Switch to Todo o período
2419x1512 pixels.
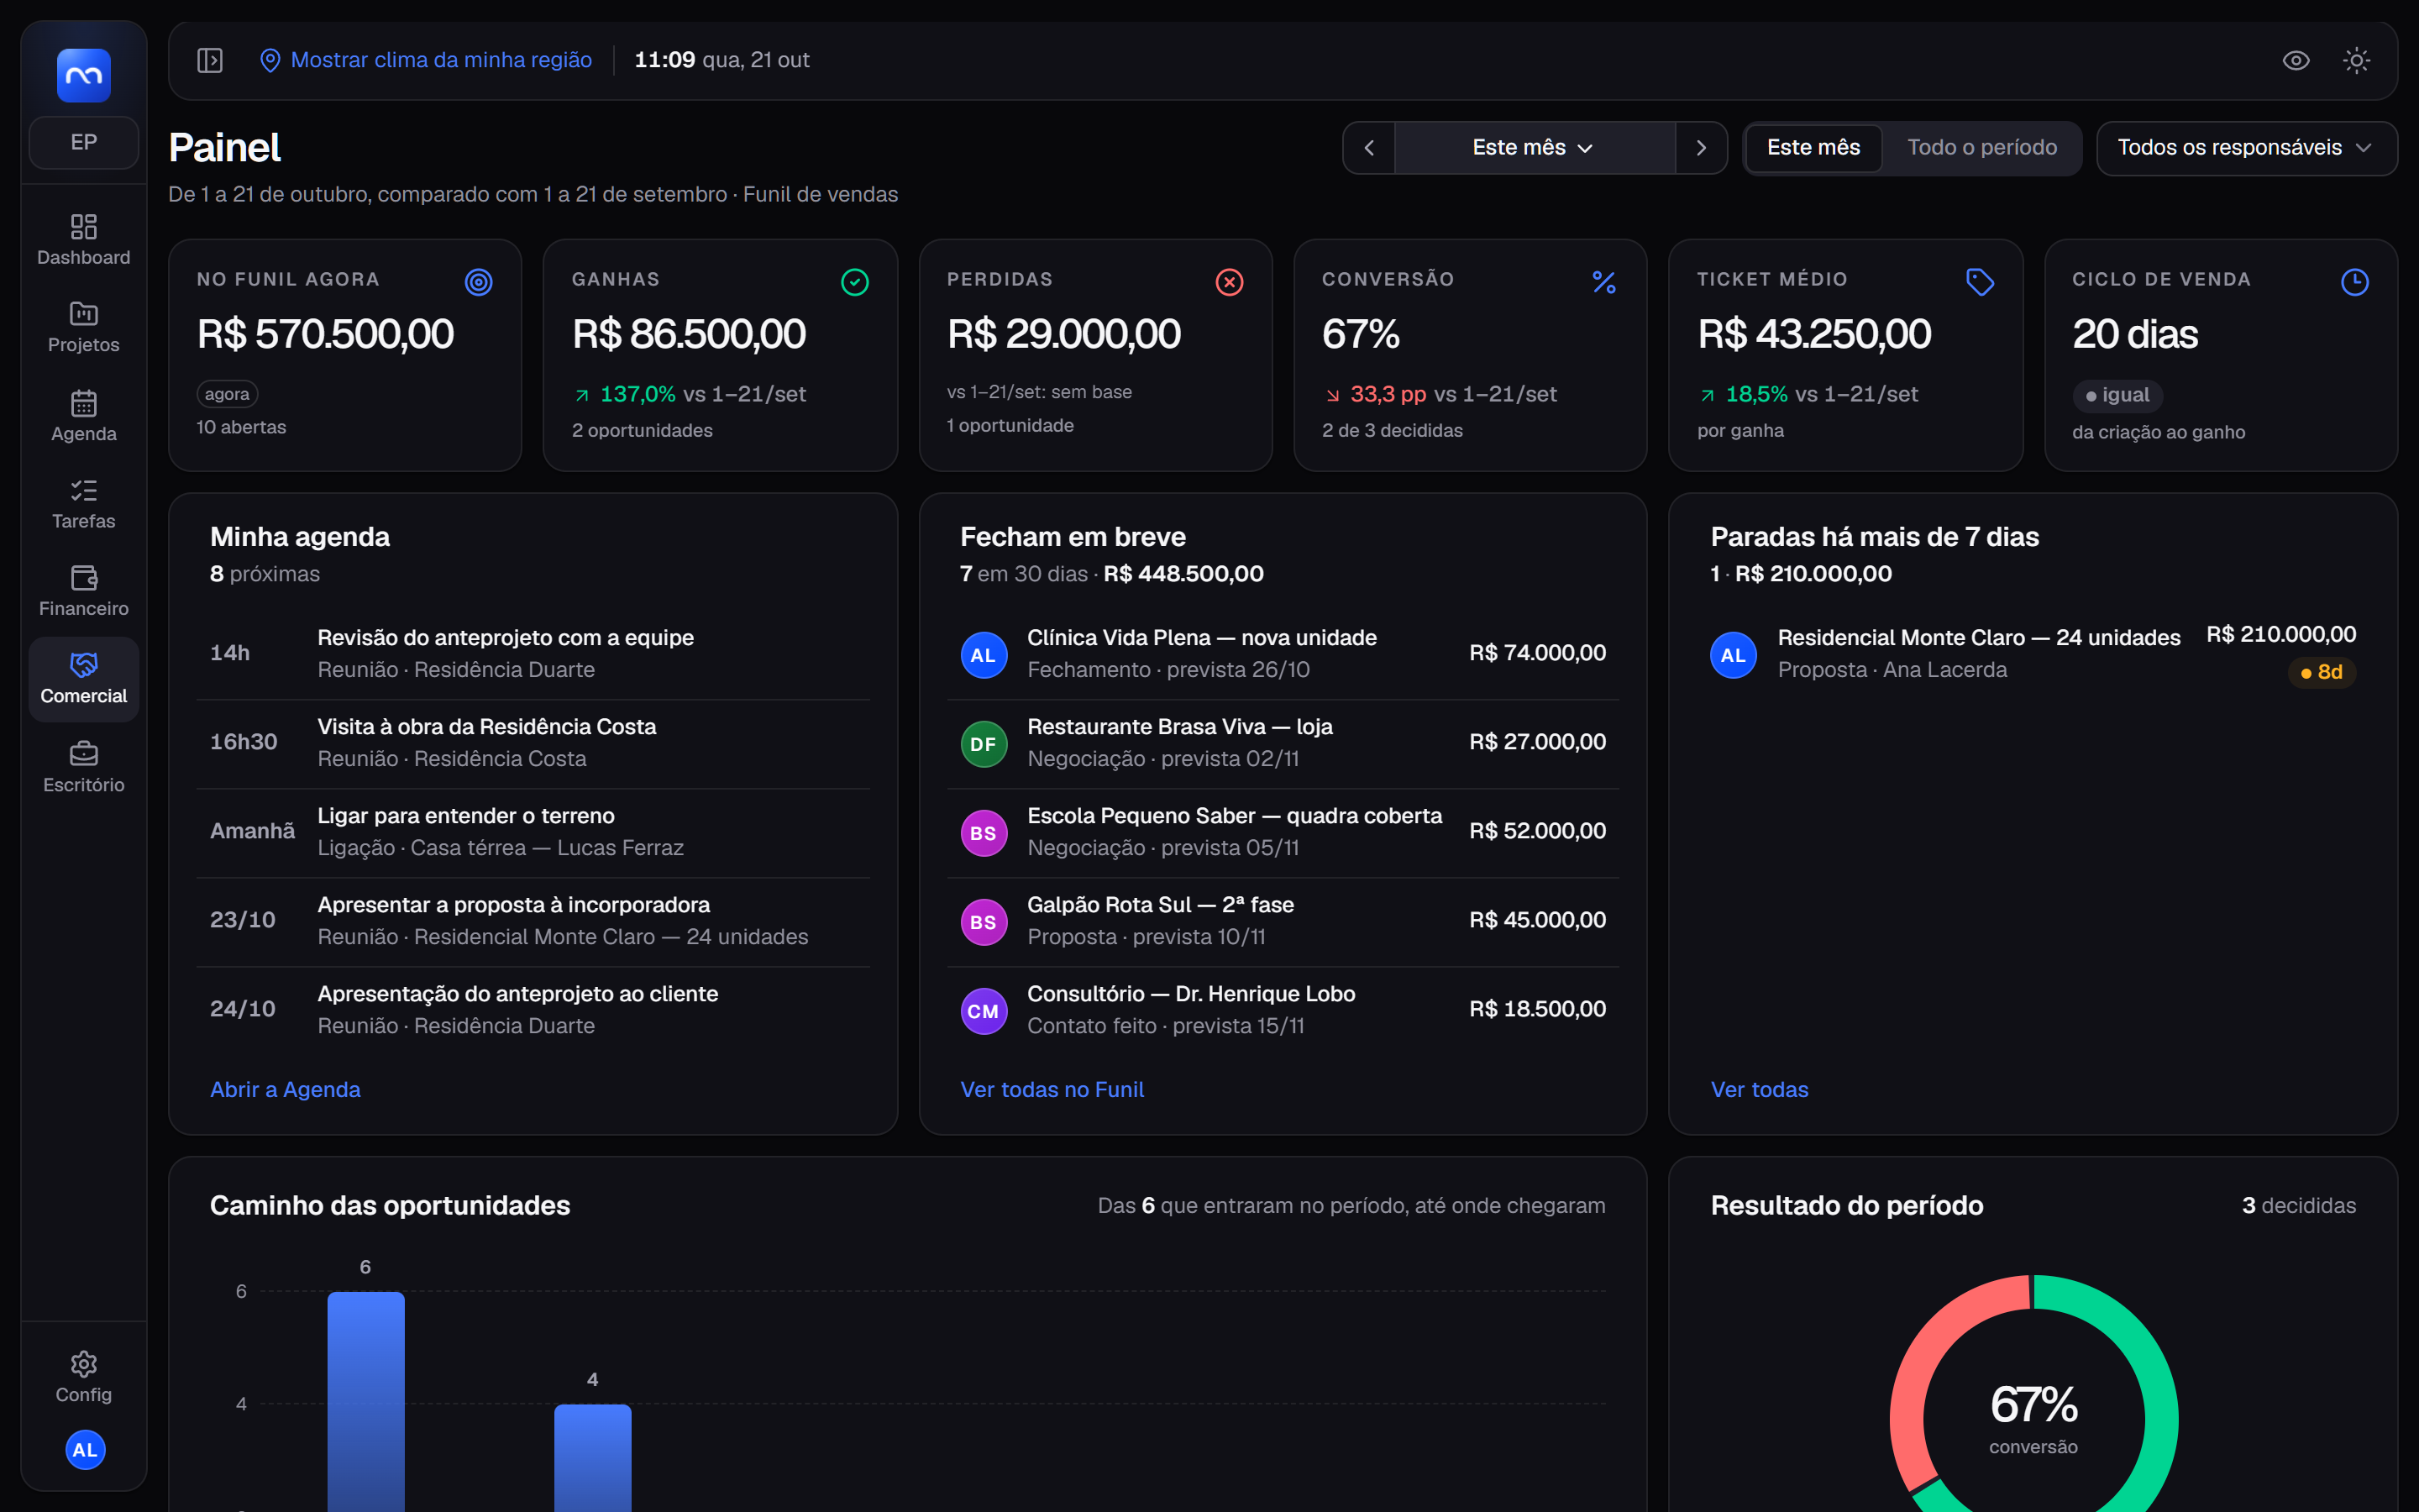pyautogui.click(x=1982, y=148)
